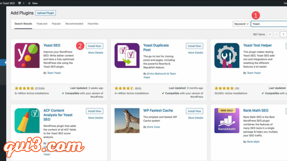Install the WP Fastest Cache plugin

(195, 111)
